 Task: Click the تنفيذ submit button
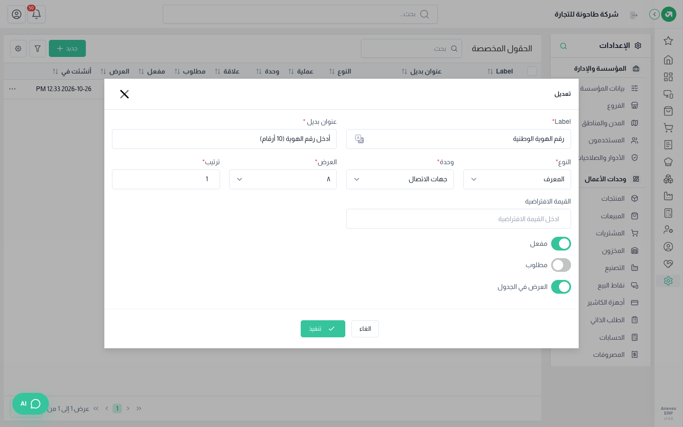pos(323,329)
